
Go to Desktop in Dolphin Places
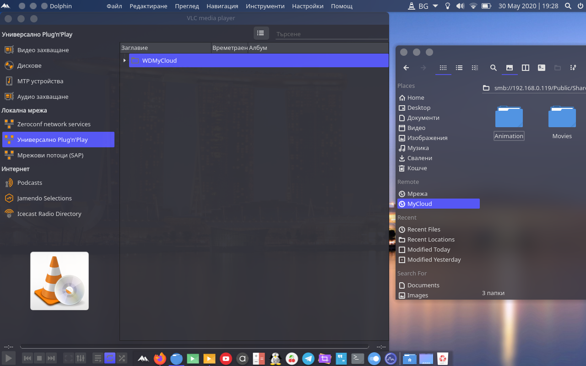click(439, 108)
